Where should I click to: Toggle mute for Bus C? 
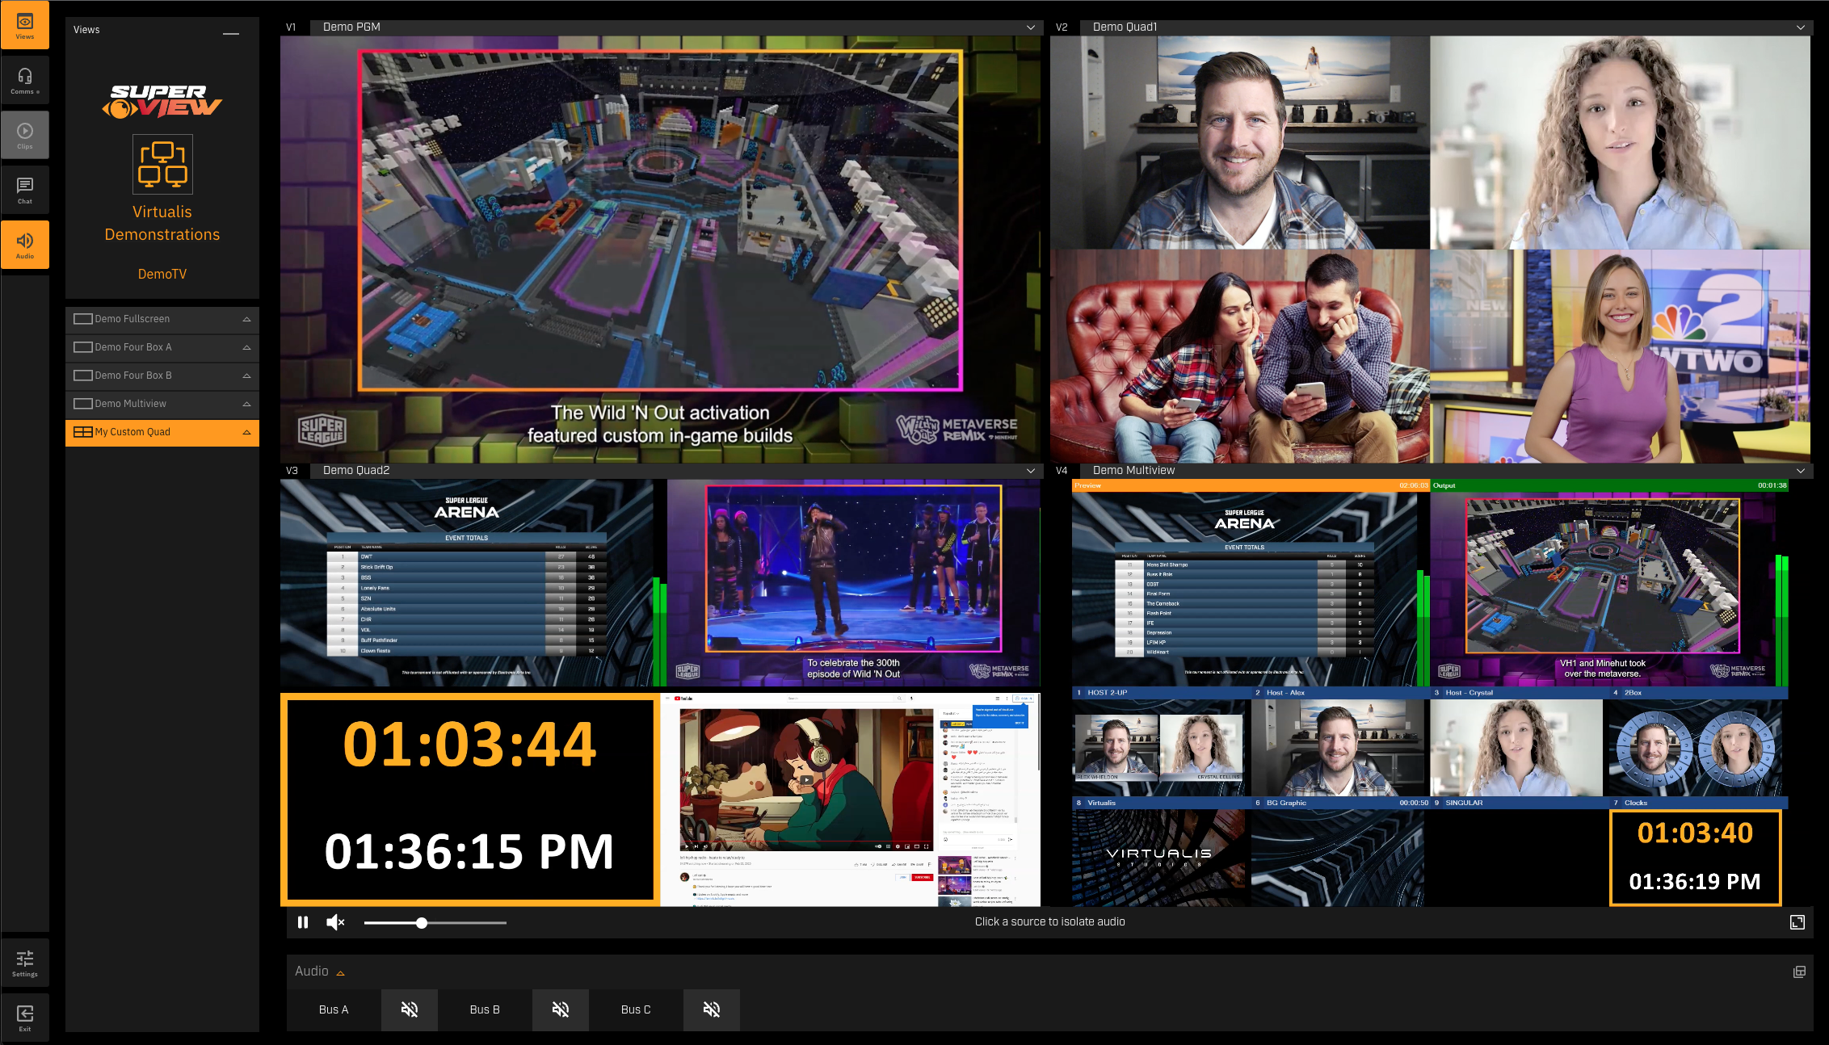pyautogui.click(x=712, y=1009)
